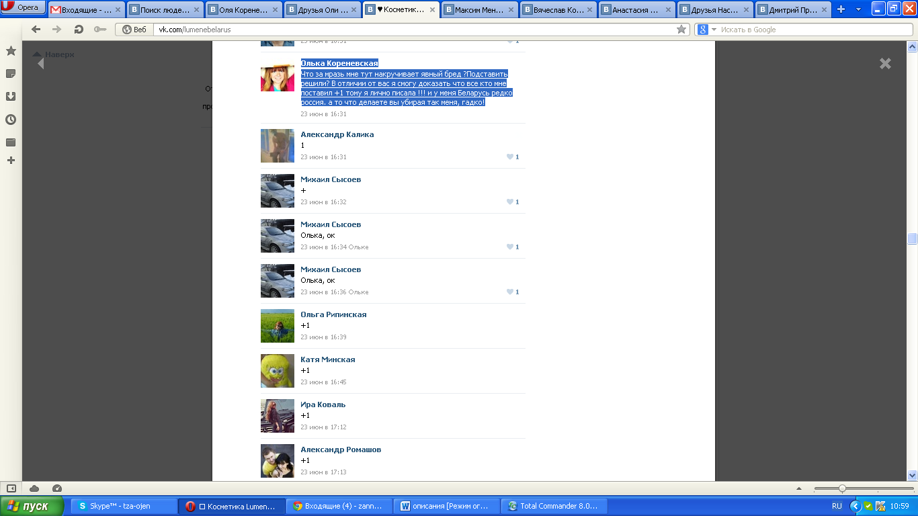Click Михаил Сысоев car avatar at 16:32

[x=278, y=191]
